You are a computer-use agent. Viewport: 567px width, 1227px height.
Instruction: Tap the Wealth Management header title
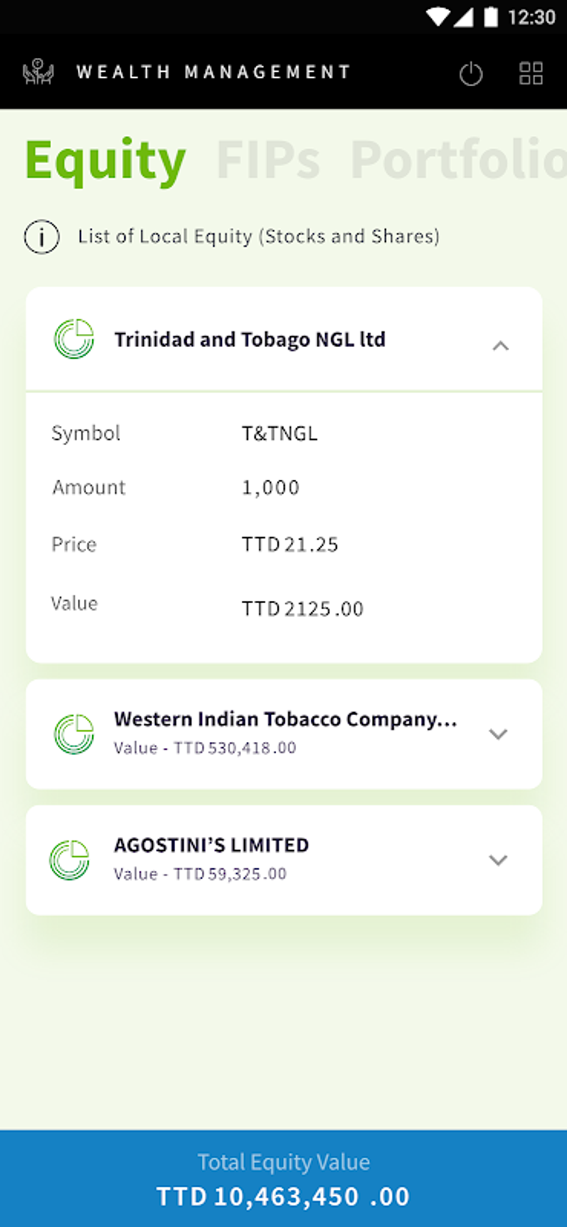tap(213, 72)
